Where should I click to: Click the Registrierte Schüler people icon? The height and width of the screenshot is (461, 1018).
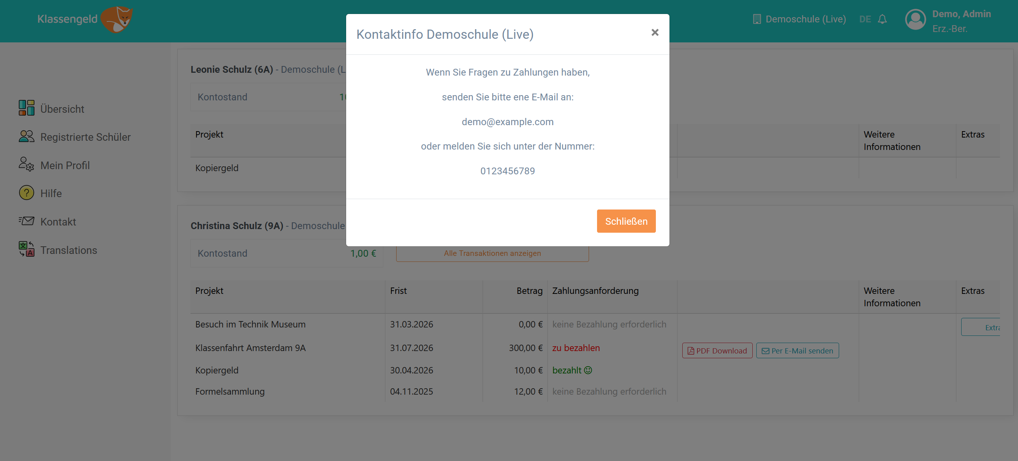[x=26, y=136]
